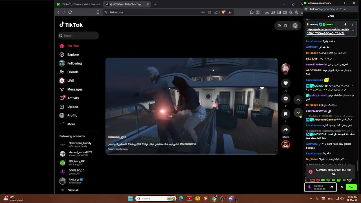Image resolution: width=361 pixels, height=203 pixels.
Task: Go to the Following feed
Action: [x=71, y=63]
